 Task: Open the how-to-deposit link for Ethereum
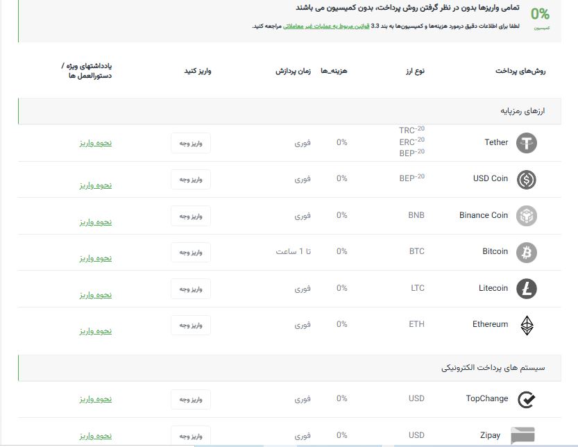click(96, 331)
